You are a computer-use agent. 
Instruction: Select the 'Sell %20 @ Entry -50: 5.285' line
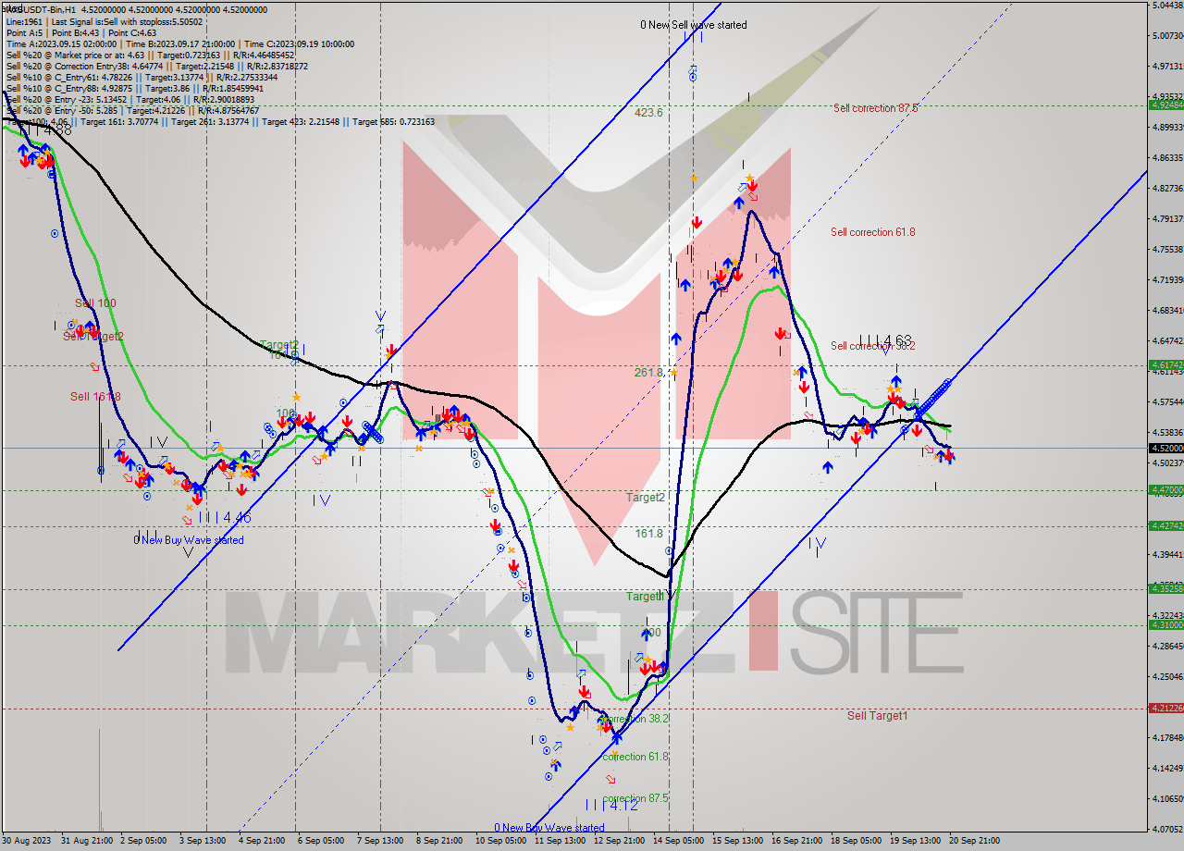[x=135, y=110]
